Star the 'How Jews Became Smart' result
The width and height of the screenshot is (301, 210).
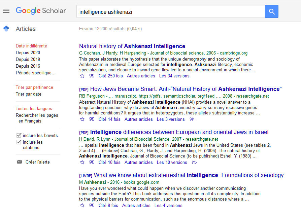82,119
